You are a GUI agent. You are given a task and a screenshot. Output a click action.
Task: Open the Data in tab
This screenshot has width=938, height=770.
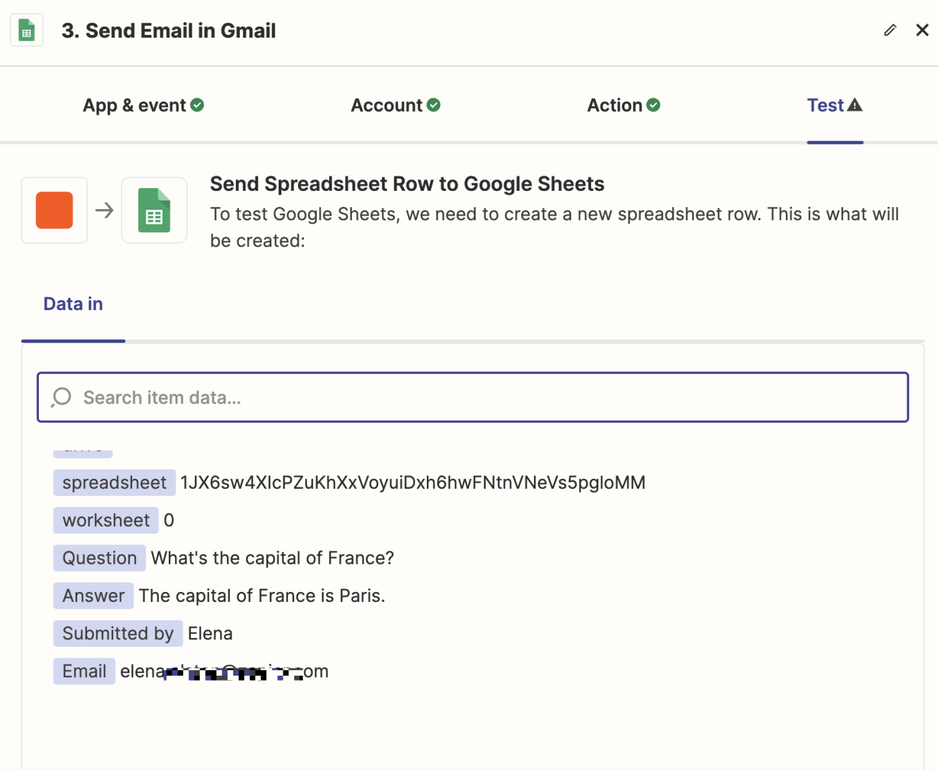pos(73,304)
